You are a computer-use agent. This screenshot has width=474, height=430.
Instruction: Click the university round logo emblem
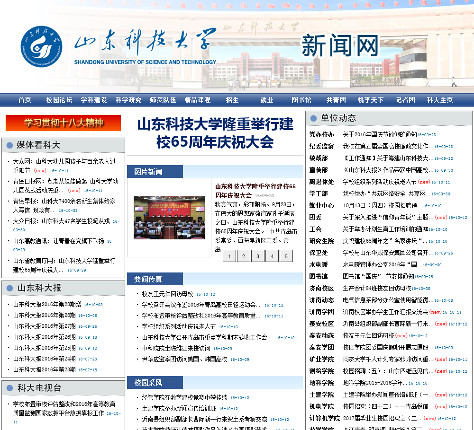click(41, 46)
